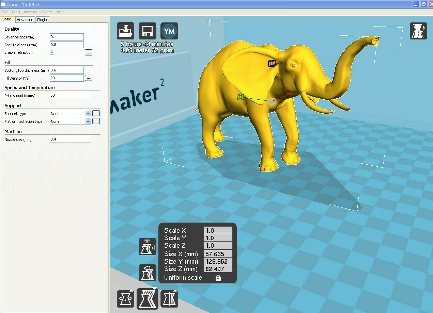Switch to the Advanced tab

pyautogui.click(x=25, y=20)
